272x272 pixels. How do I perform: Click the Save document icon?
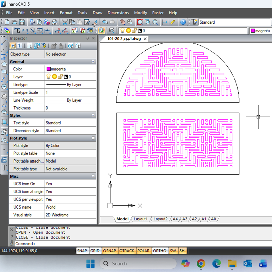coord(22,22)
